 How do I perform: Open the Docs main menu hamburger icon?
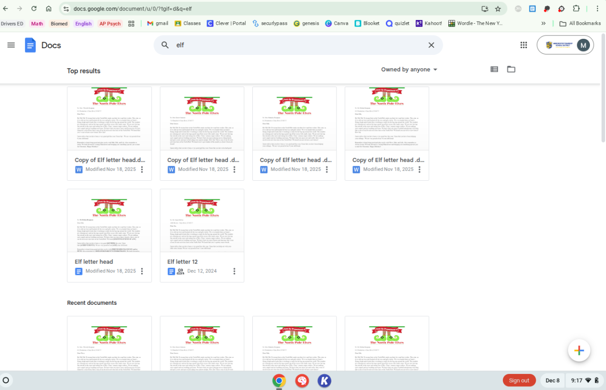(x=11, y=45)
